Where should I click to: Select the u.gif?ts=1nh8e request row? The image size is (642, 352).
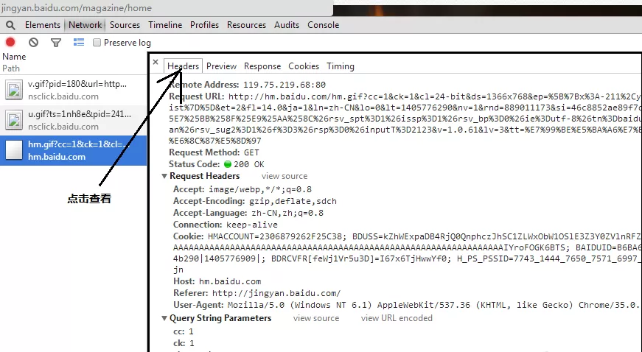coord(73,121)
